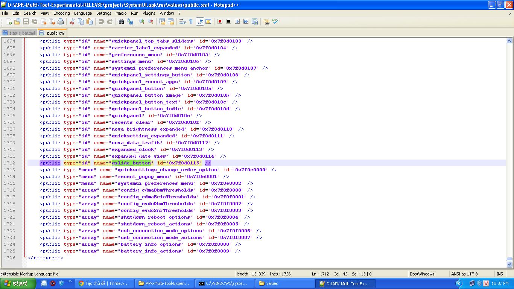The width and height of the screenshot is (514, 289).
Task: Cut selection using scissors icon
Action: point(72,22)
